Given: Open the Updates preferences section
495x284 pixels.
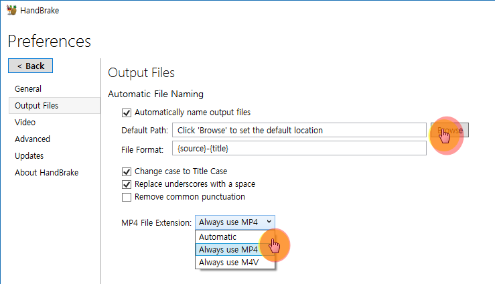Looking at the screenshot, I should point(29,155).
